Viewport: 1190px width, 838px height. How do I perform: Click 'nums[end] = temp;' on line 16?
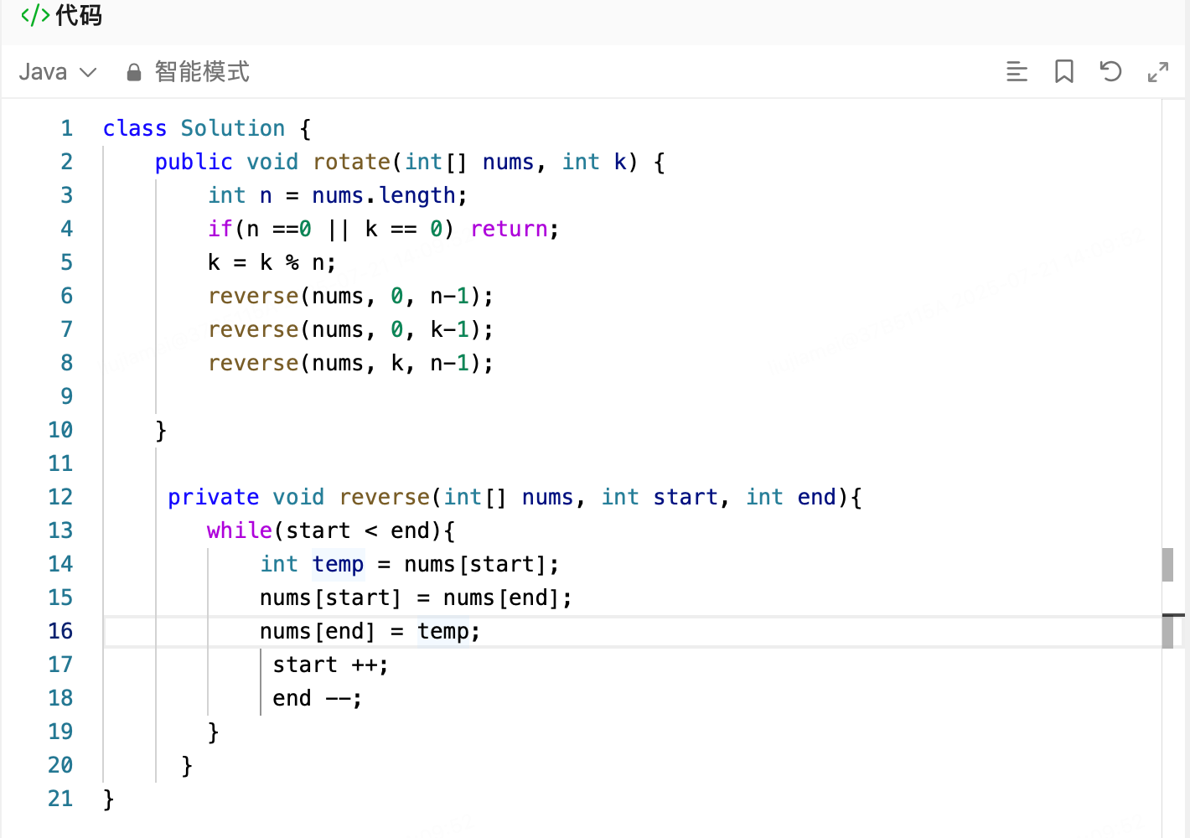tap(370, 631)
